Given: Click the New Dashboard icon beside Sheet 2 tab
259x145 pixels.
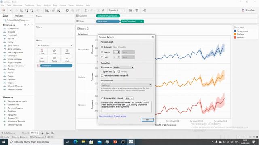Looking at the screenshot, I should click(x=47, y=133).
